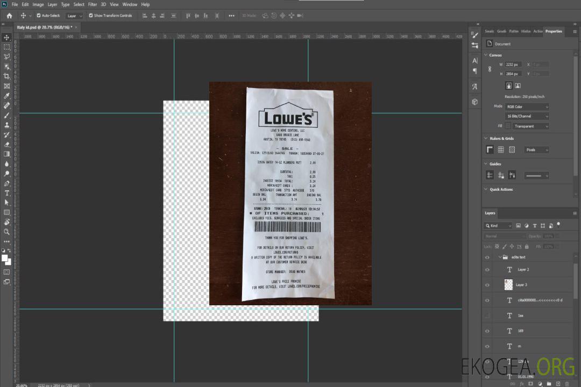Open the layer filter Kind dropdown
The image size is (581, 387).
pos(498,226)
